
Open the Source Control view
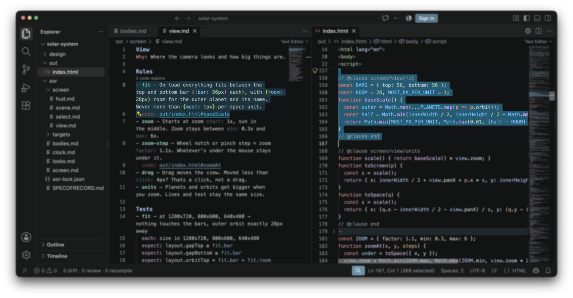click(x=26, y=69)
